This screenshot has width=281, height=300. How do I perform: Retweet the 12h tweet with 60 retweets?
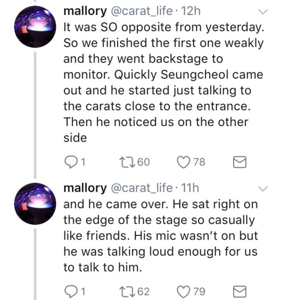126,162
